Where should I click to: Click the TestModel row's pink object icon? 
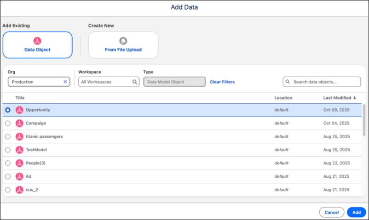click(x=19, y=150)
